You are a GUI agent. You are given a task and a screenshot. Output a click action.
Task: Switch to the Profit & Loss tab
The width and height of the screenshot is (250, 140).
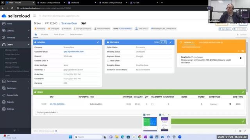[x=59, y=35]
